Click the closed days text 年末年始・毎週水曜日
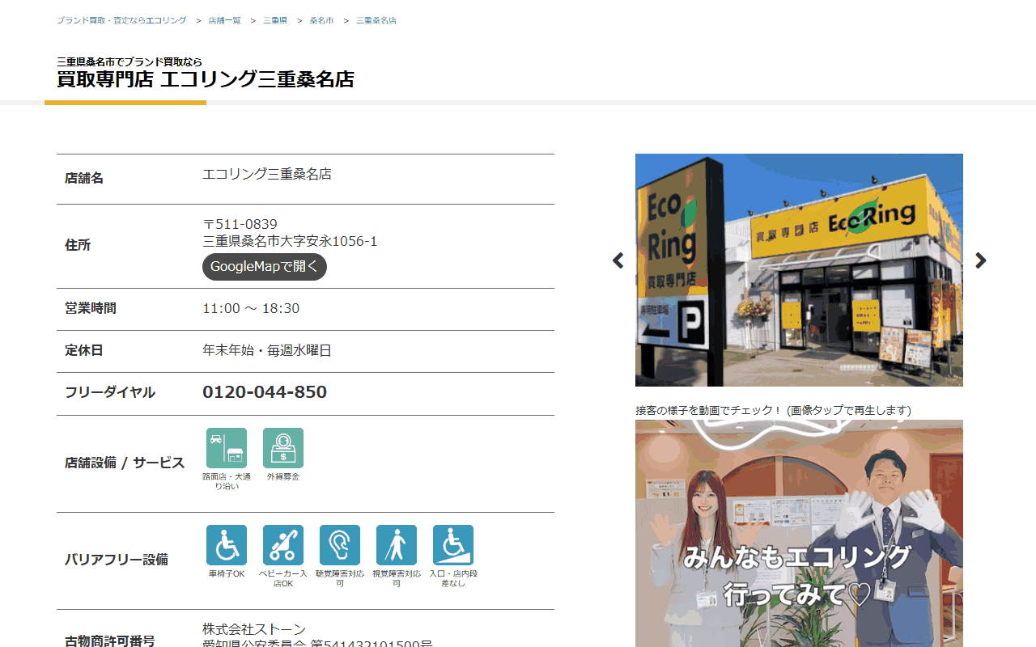This screenshot has width=1036, height=647. pyautogui.click(x=267, y=350)
